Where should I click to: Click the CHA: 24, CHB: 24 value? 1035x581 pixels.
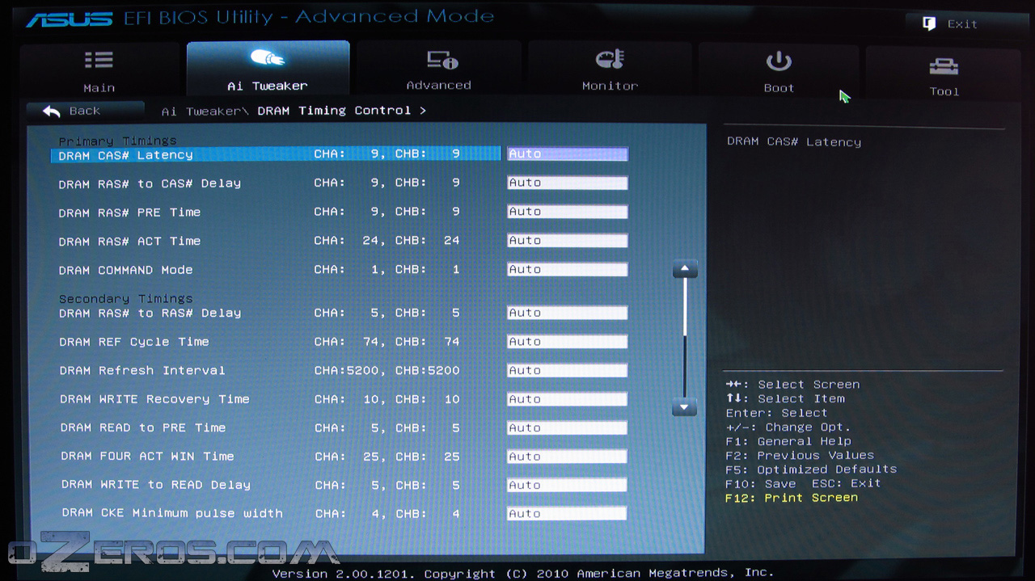pos(387,241)
